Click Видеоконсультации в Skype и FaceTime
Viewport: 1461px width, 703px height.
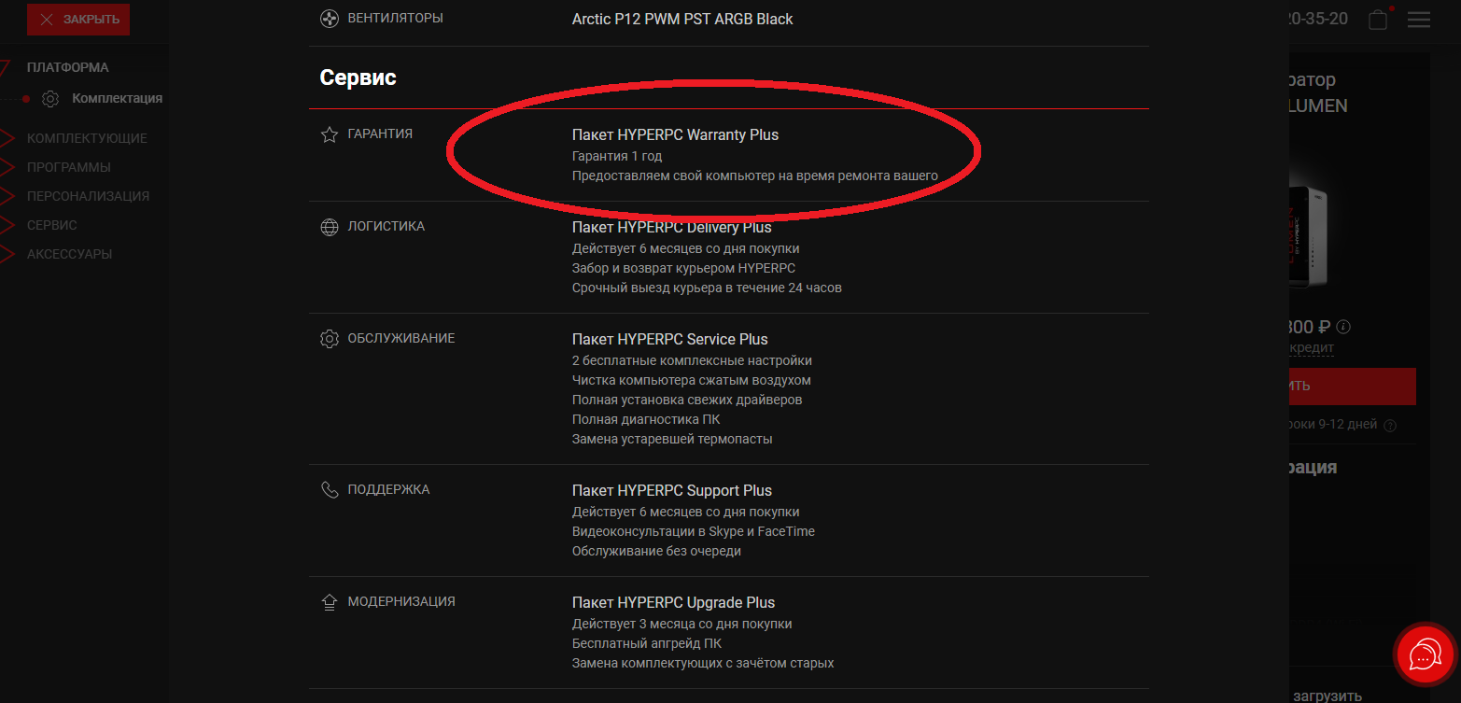pyautogui.click(x=694, y=531)
